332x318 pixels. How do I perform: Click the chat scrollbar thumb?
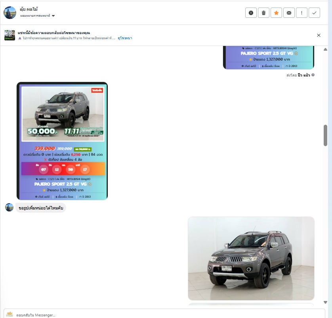pyautogui.click(x=325, y=135)
